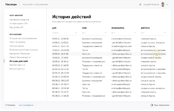174x111 pixels.
Task: Expand the user profile menu chevron
Action: [167, 4]
